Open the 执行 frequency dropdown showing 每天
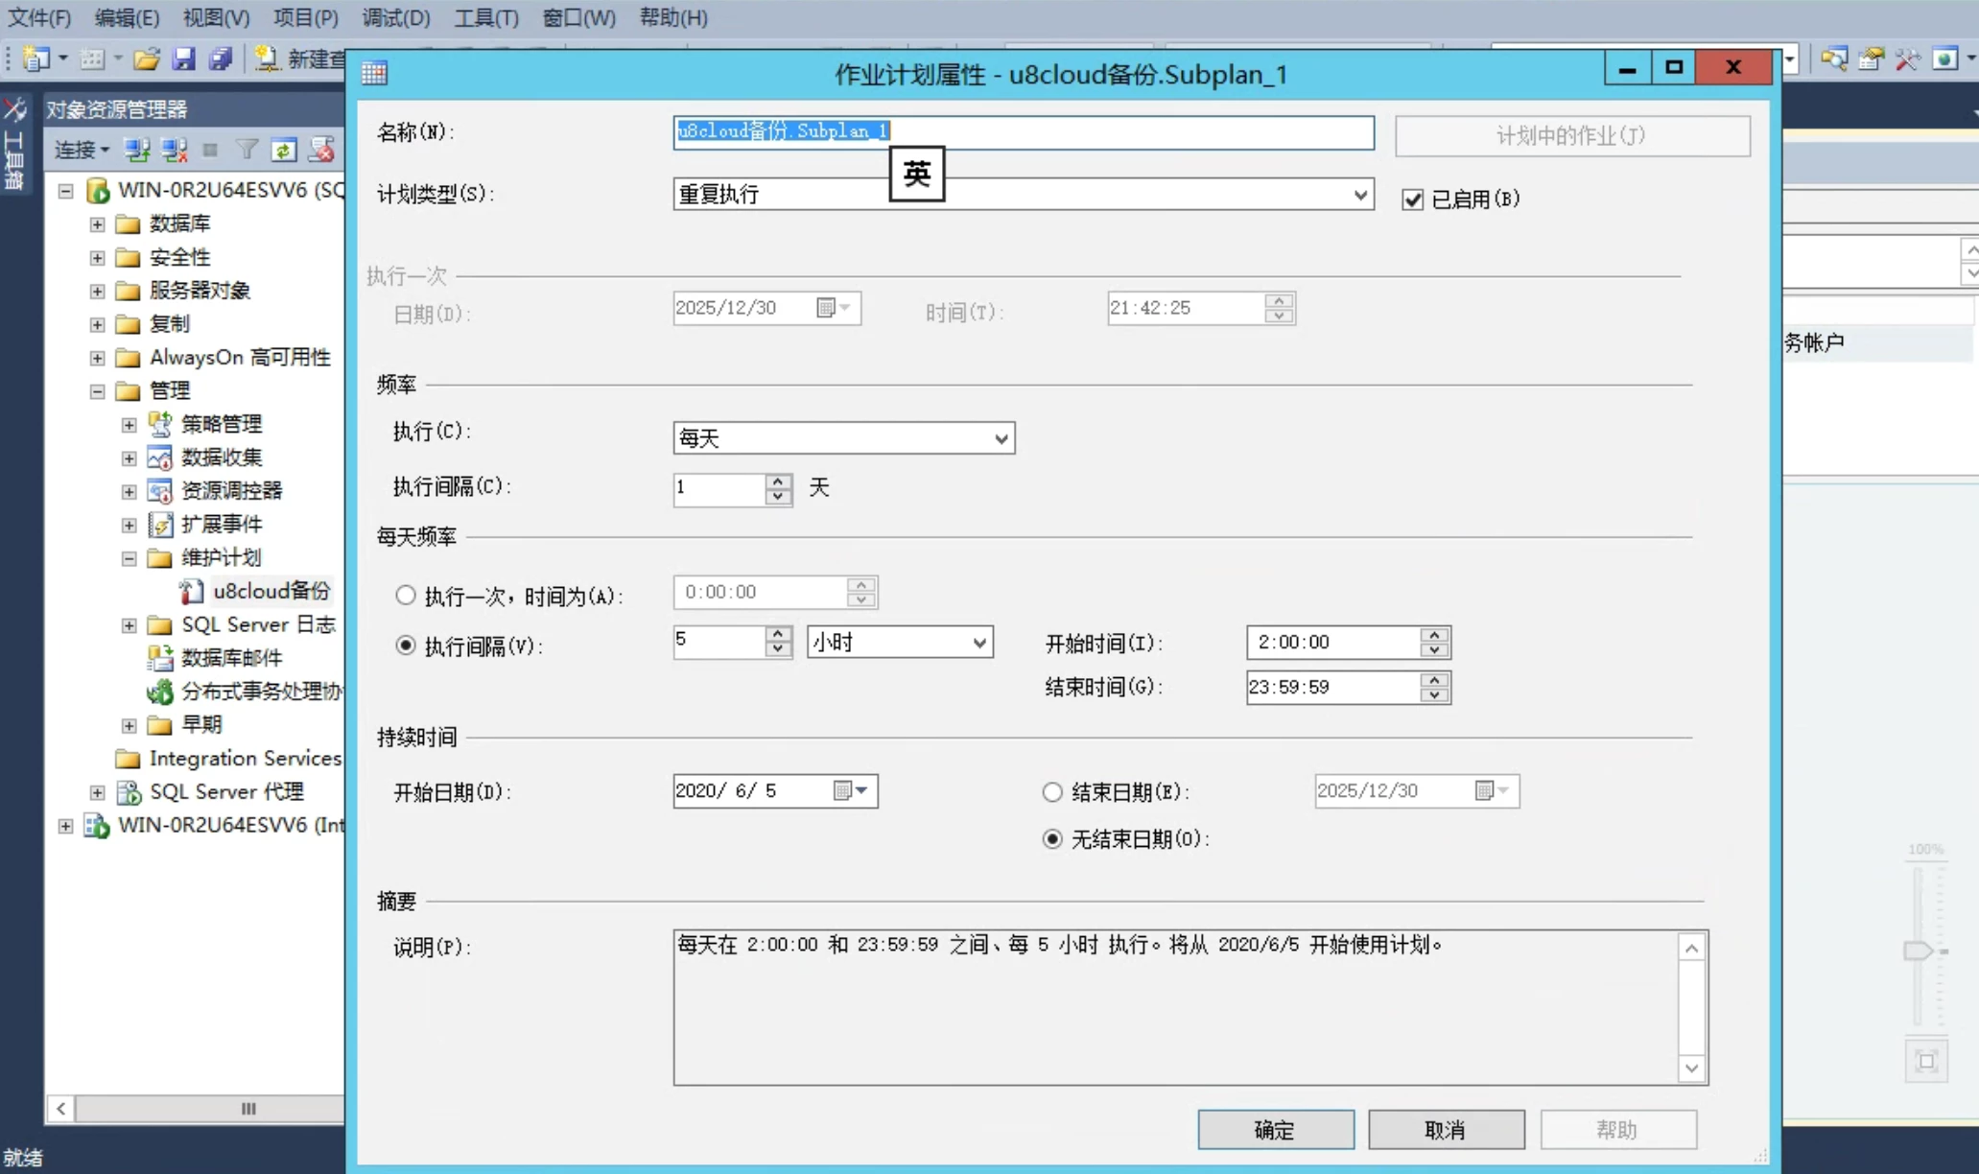The image size is (1979, 1174). point(1001,438)
